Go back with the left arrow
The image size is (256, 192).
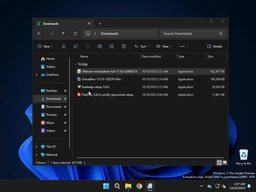coord(39,33)
